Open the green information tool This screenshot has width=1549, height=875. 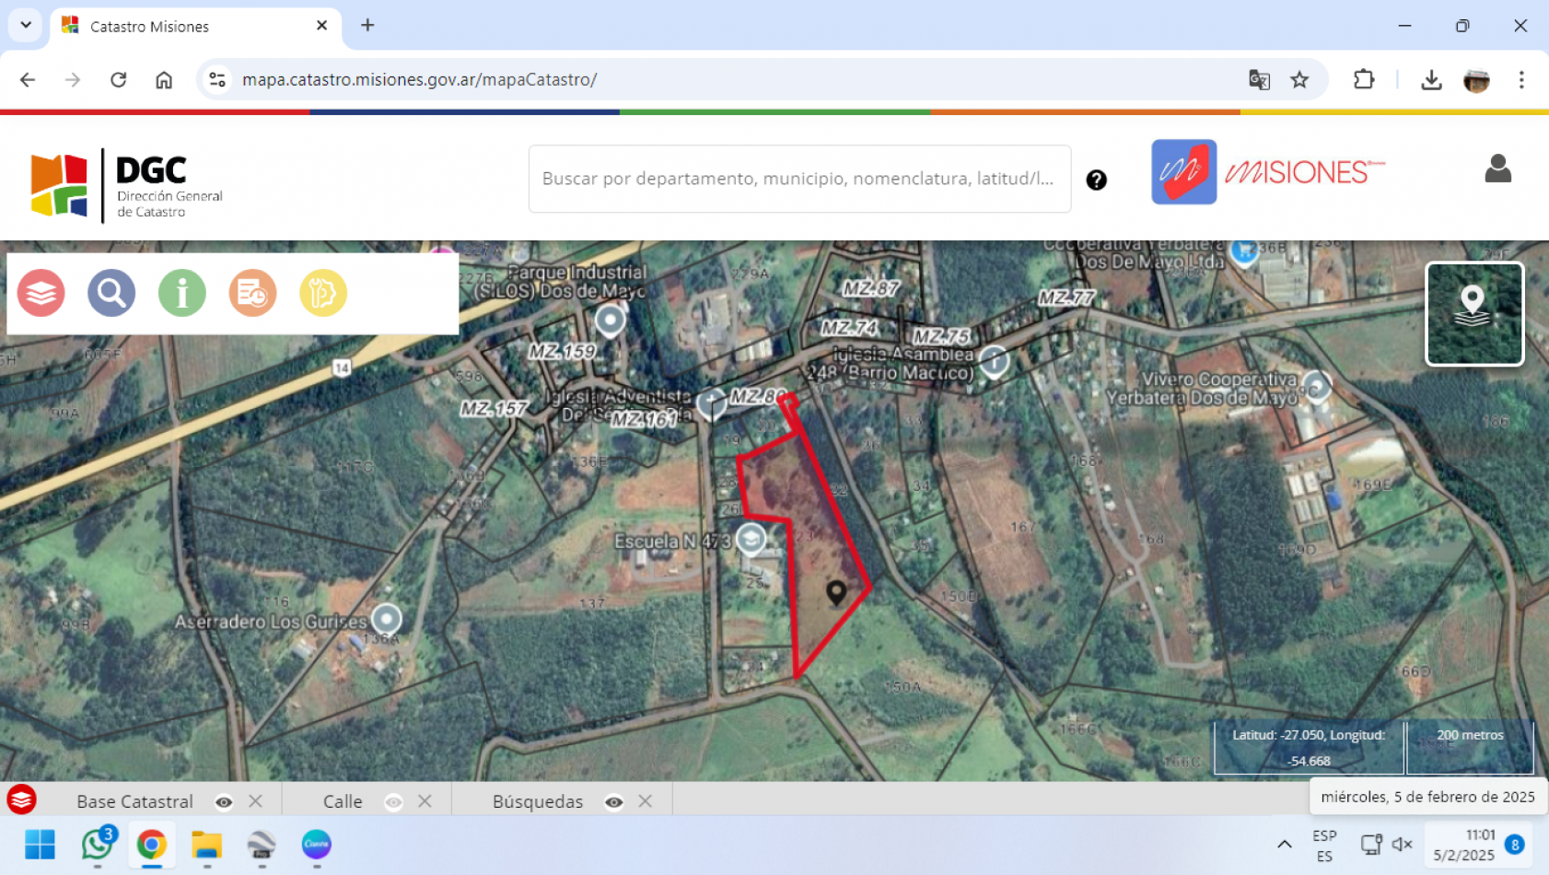[182, 293]
